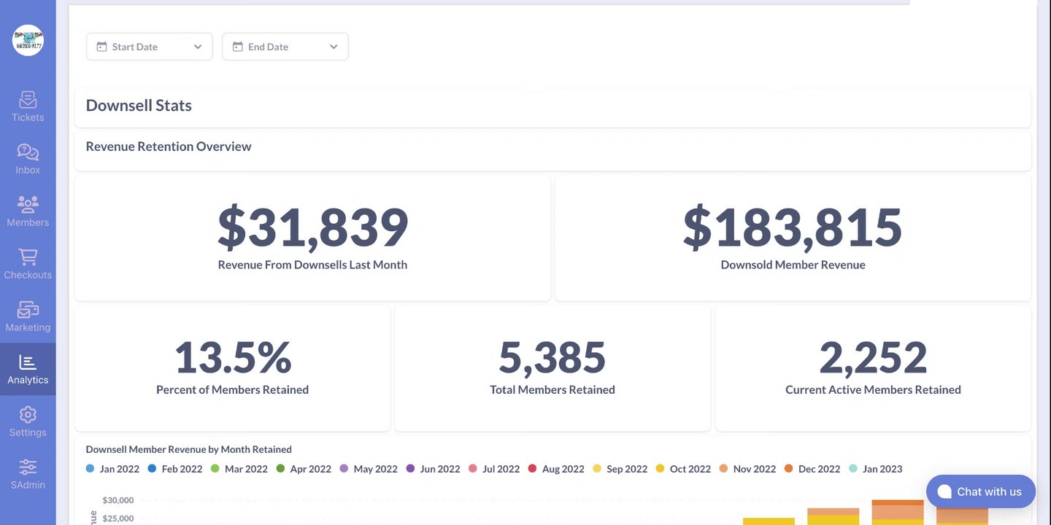
Task: Open the Settings gear icon
Action: (28, 415)
